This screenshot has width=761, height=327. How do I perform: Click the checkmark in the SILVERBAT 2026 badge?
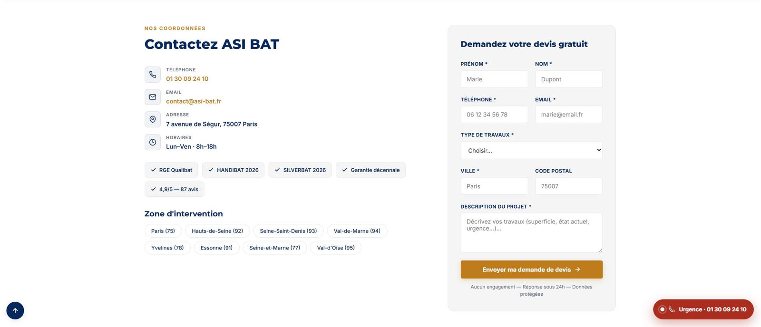click(277, 170)
